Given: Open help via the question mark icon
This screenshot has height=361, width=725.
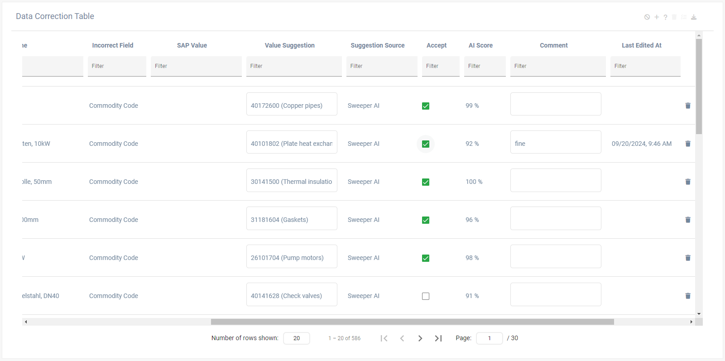Looking at the screenshot, I should [665, 17].
